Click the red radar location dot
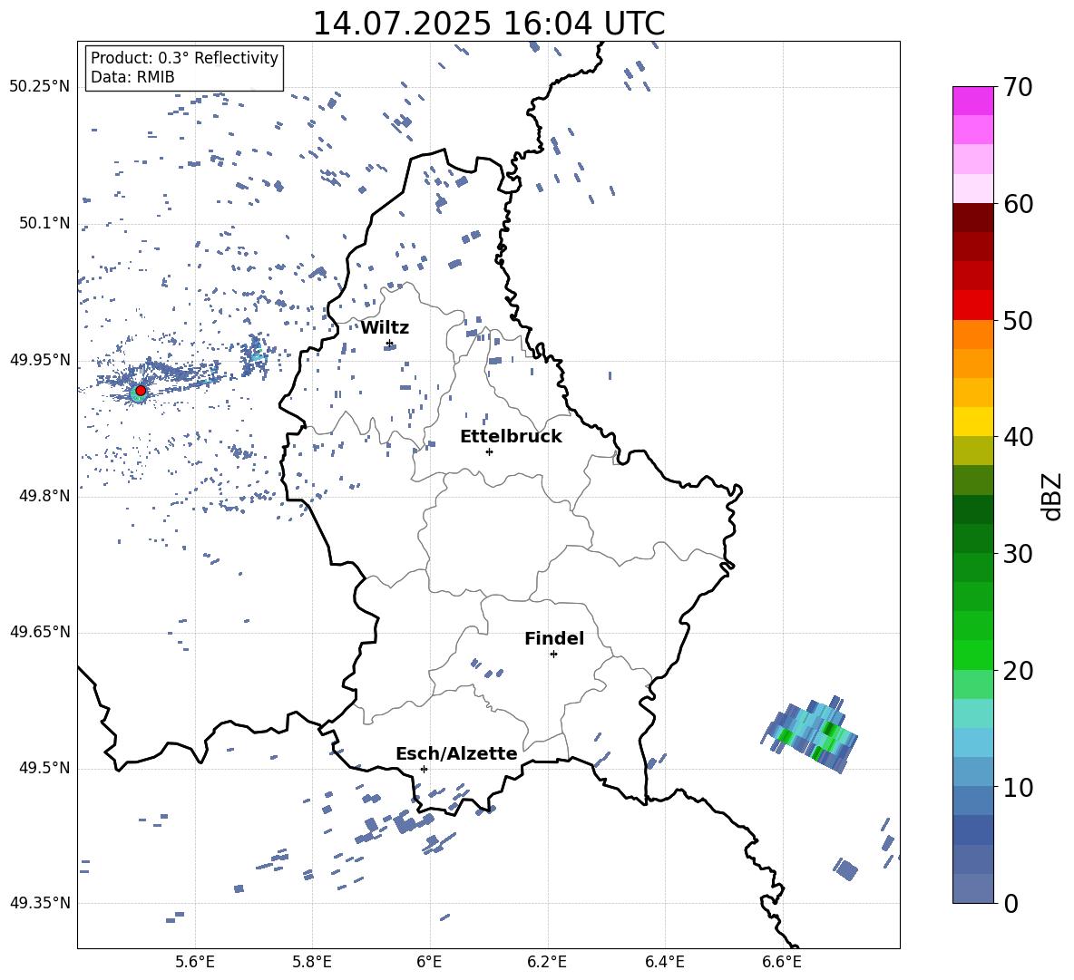 [x=141, y=391]
